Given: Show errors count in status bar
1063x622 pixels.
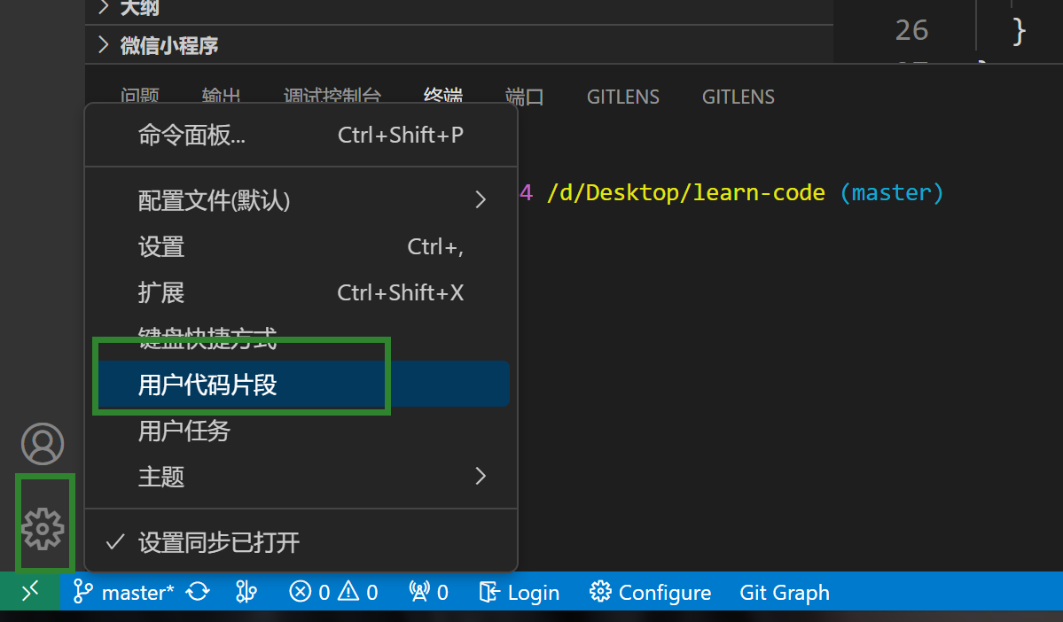Looking at the screenshot, I should click(x=309, y=592).
